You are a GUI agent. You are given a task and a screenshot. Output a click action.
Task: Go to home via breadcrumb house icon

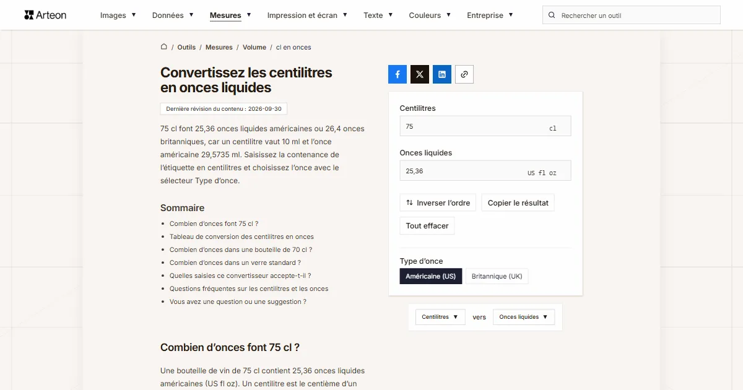[x=164, y=47]
